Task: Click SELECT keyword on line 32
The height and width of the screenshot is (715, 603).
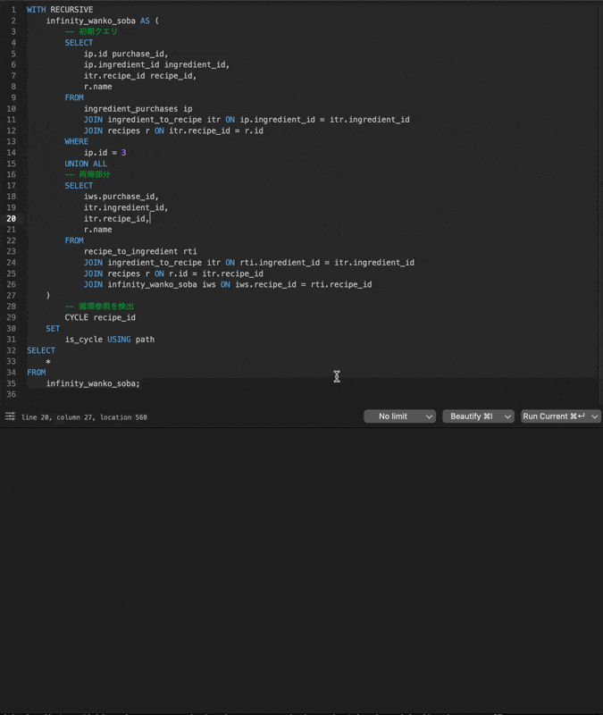Action: click(x=41, y=350)
